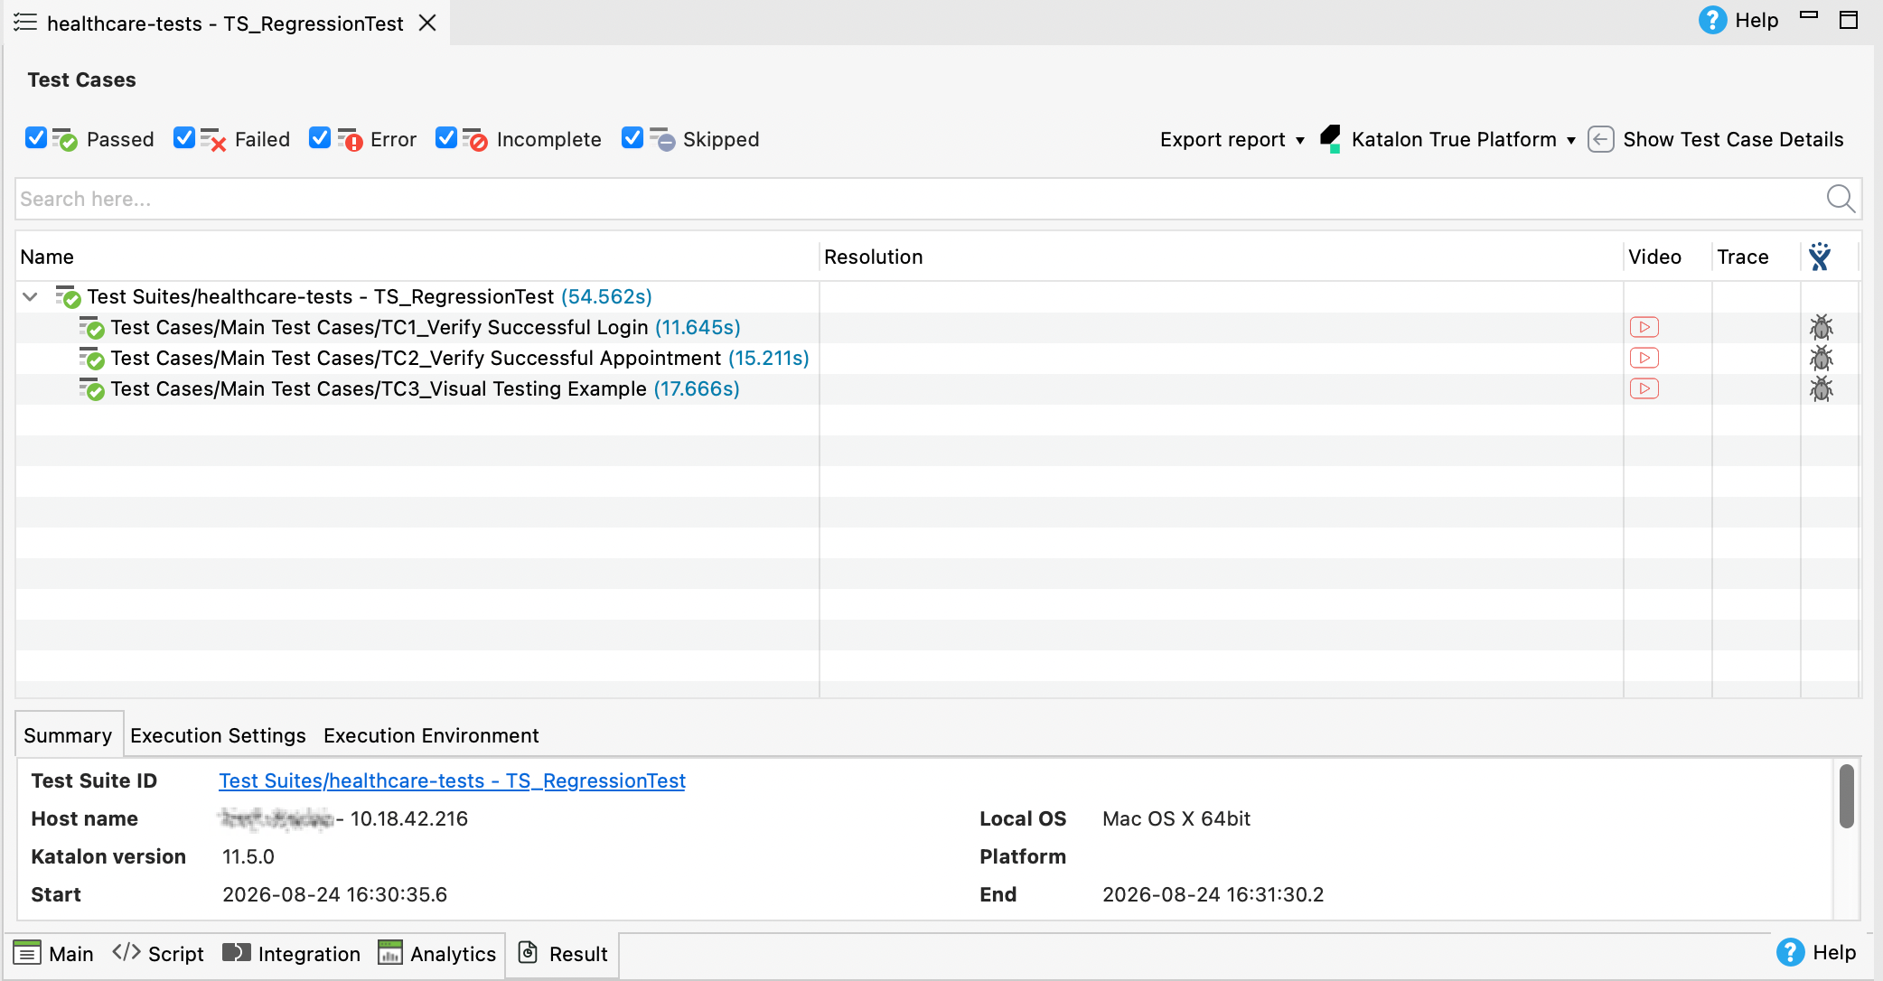The height and width of the screenshot is (981, 1883).
Task: Click the back-arrow icon beside Show Test Case Details
Action: click(1600, 139)
